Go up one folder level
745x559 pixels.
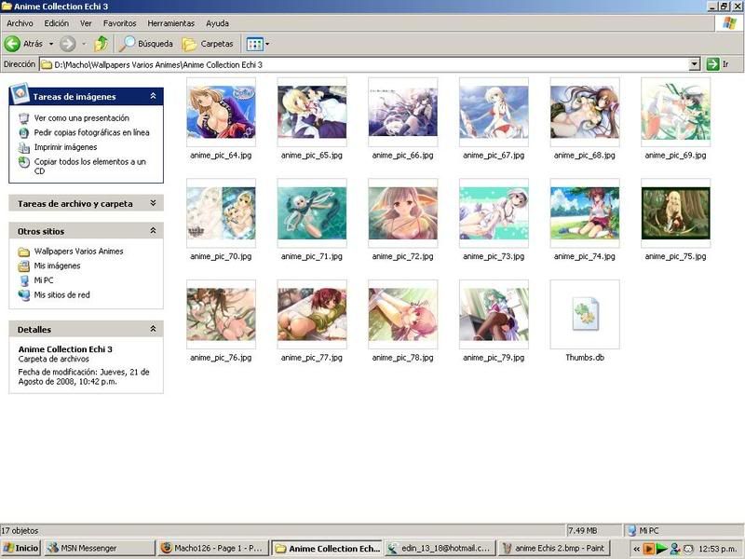click(102, 44)
